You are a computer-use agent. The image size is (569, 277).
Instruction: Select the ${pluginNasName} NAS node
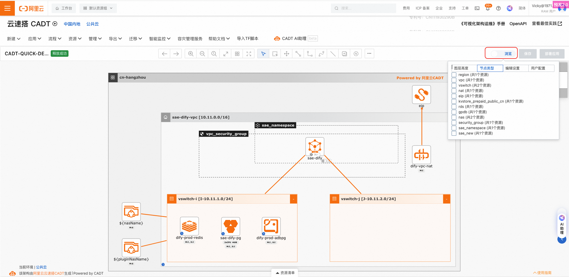coord(131,248)
